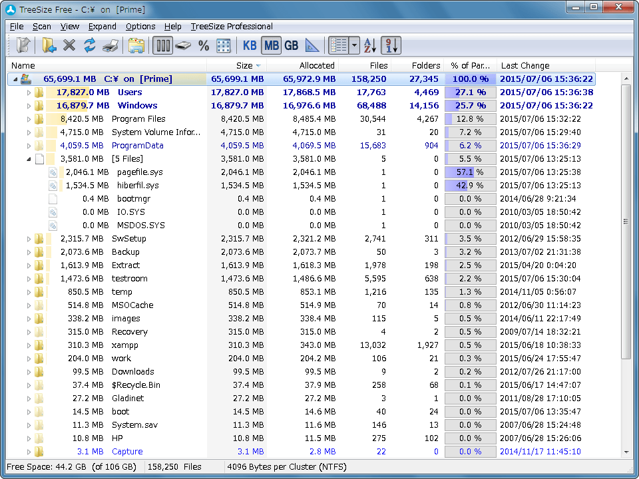
Task: Click the scrollbar down arrow
Action: (626, 452)
